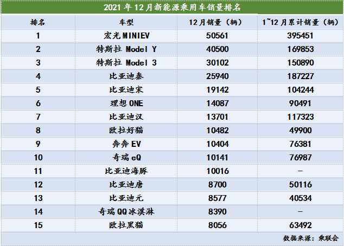Click cumulative sales value 63492

pos(301,225)
